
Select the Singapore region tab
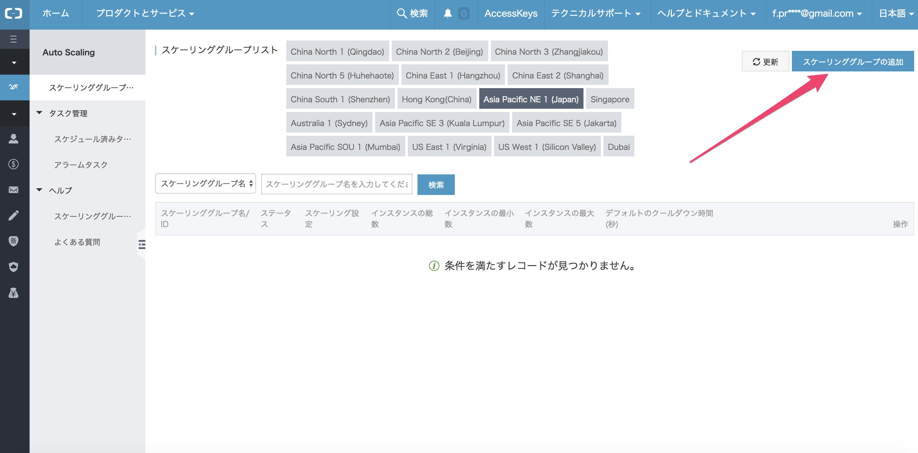coord(610,99)
